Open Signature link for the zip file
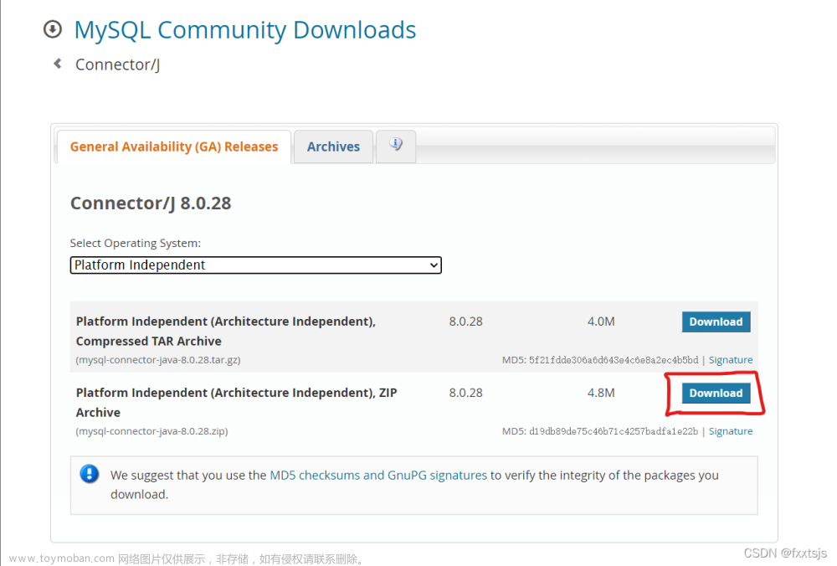Screen dimensions: 837x566 730,431
